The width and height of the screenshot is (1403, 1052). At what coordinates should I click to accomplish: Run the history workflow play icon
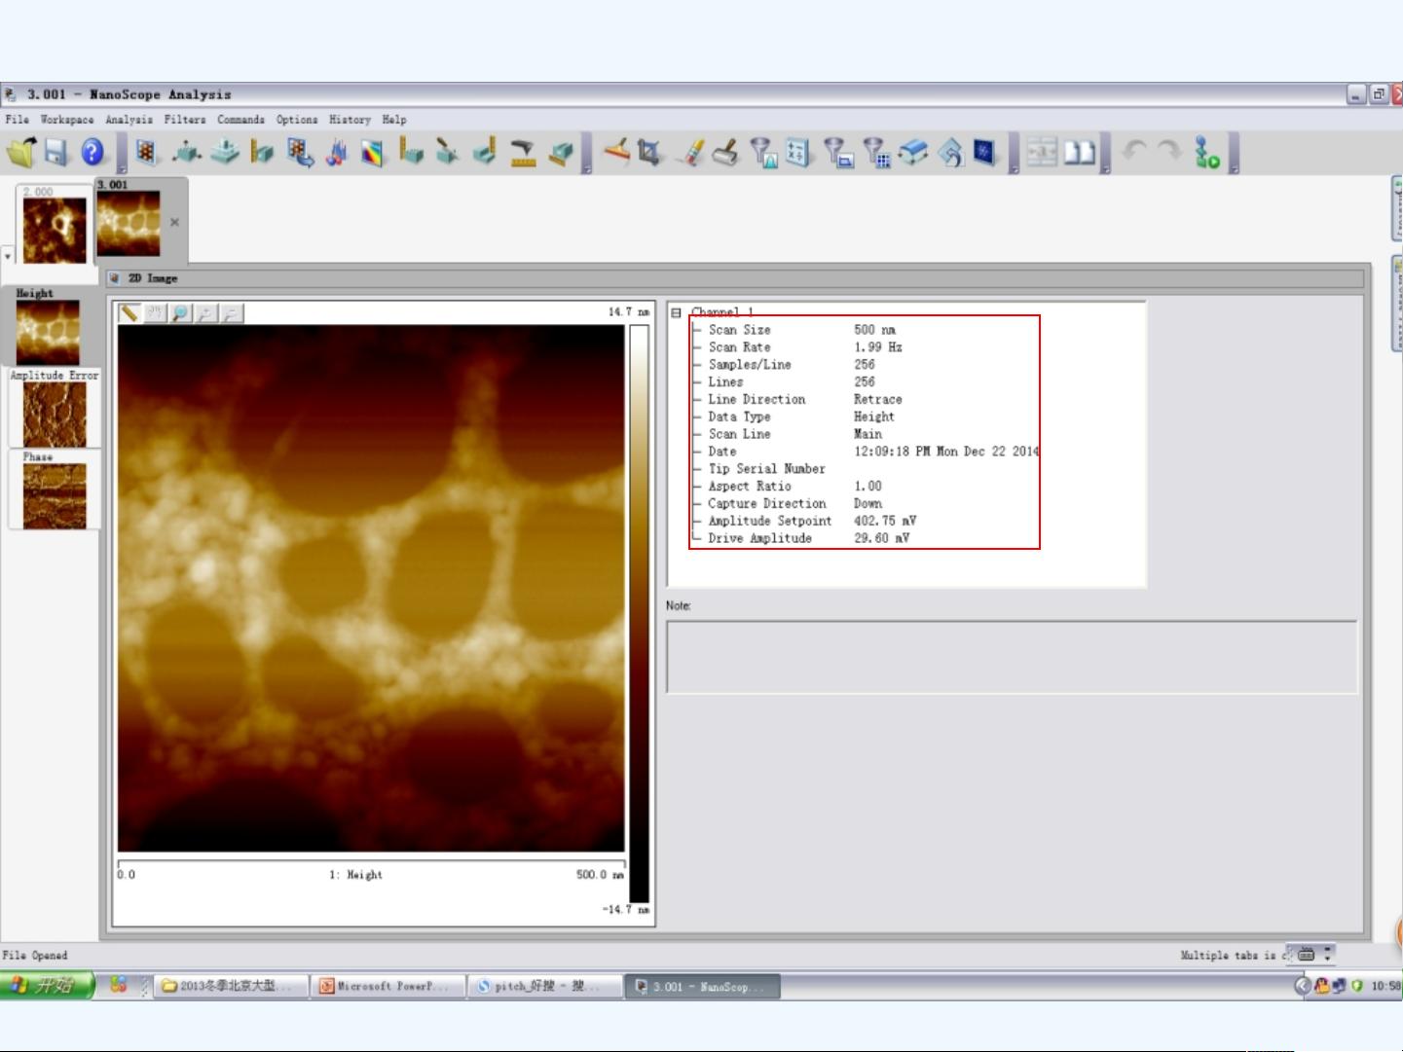click(1208, 153)
